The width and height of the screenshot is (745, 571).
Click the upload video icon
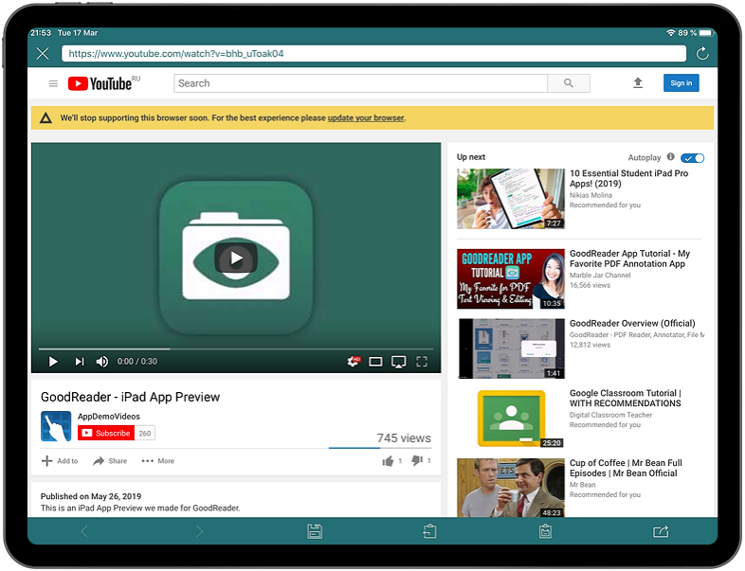pyautogui.click(x=638, y=83)
